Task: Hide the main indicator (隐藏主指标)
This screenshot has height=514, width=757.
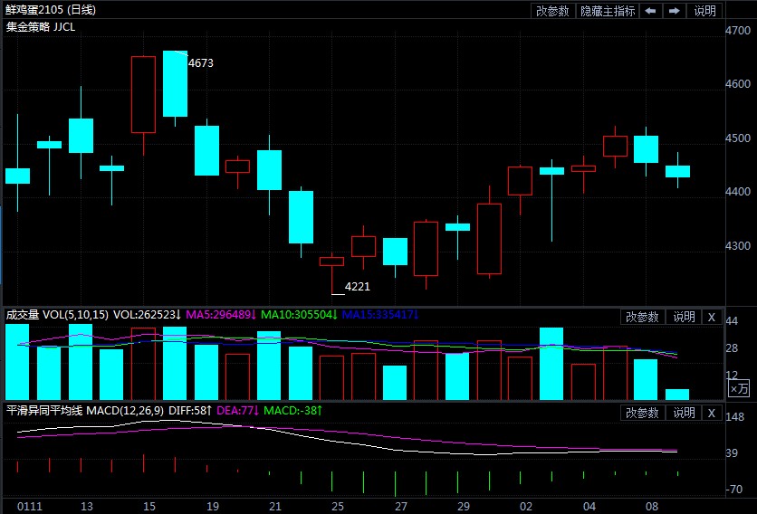Action: pos(608,11)
